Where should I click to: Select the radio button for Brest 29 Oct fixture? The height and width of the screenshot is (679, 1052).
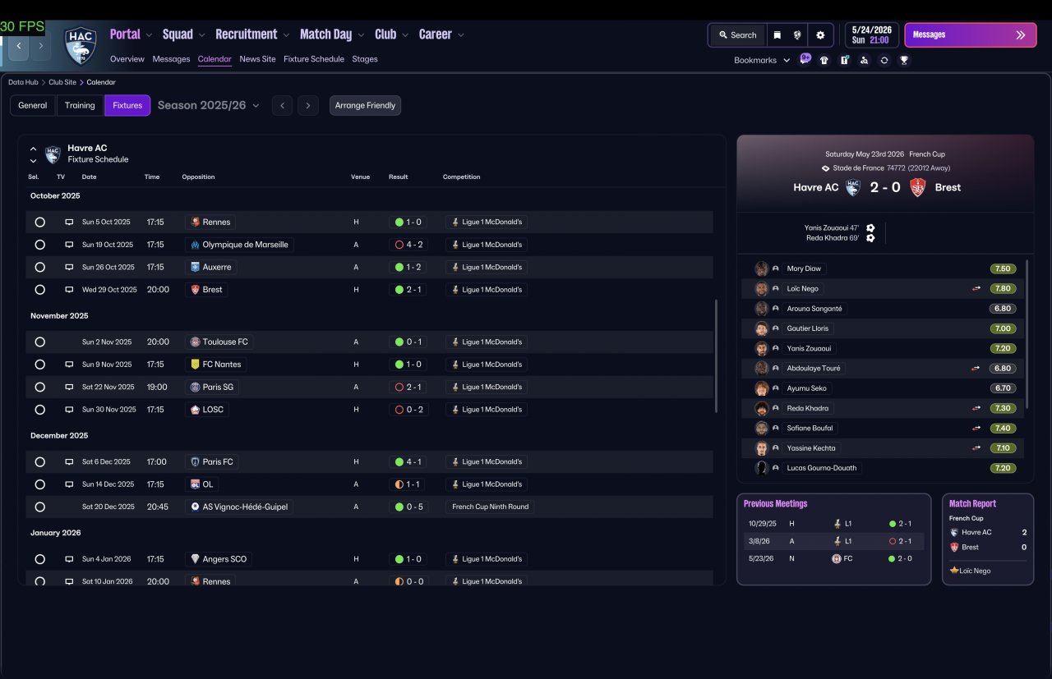coord(39,290)
